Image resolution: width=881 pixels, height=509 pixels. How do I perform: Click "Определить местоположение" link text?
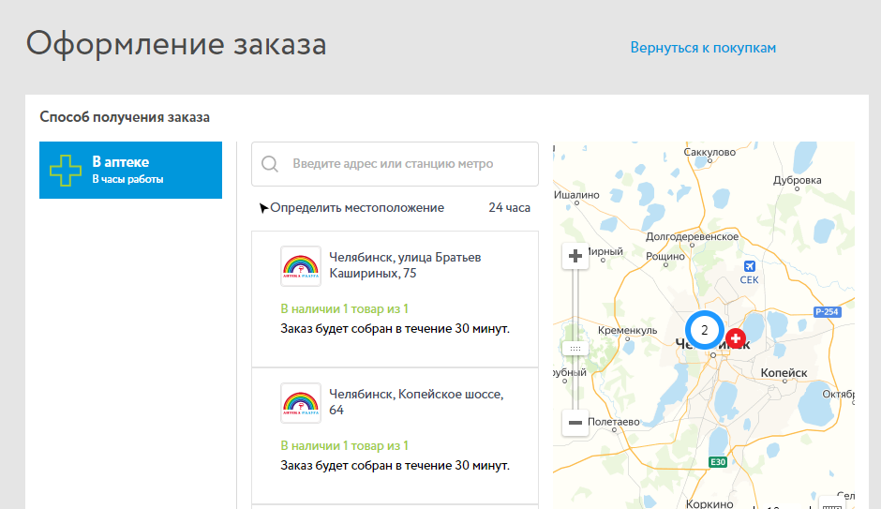click(x=357, y=208)
